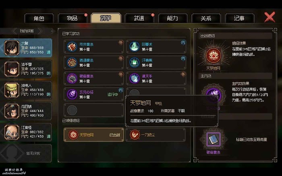This screenshot has height=176, width=282.
Task: Open the 关系 tab
Action: [x=206, y=18]
